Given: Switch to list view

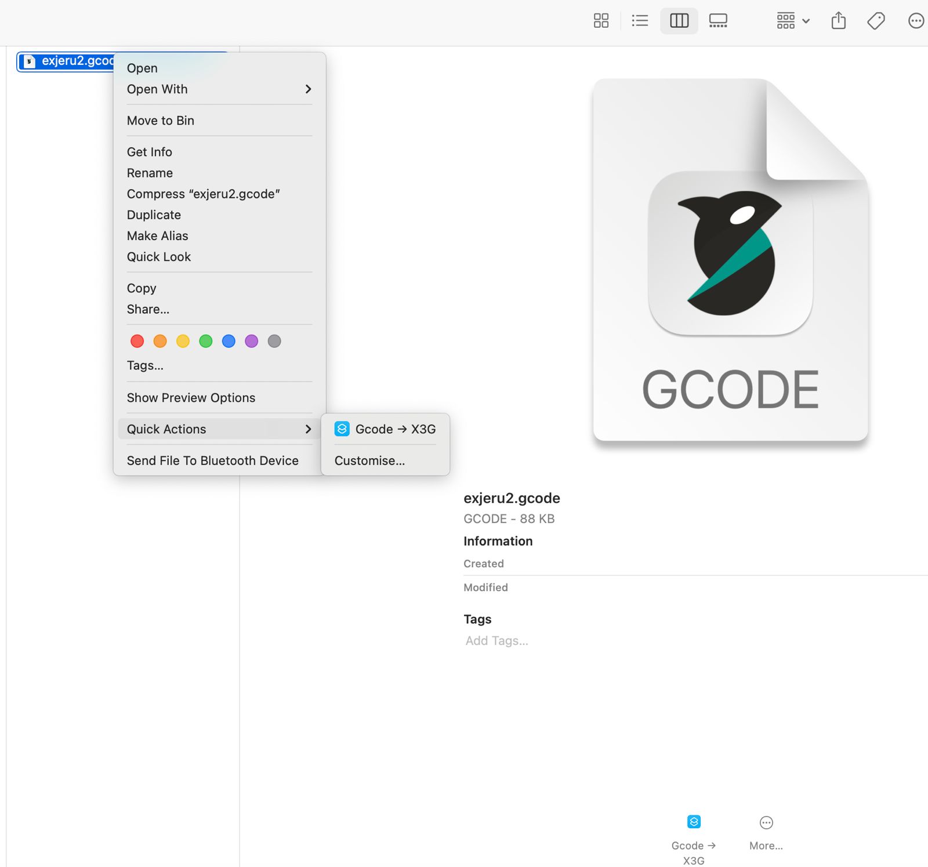Looking at the screenshot, I should pos(640,21).
